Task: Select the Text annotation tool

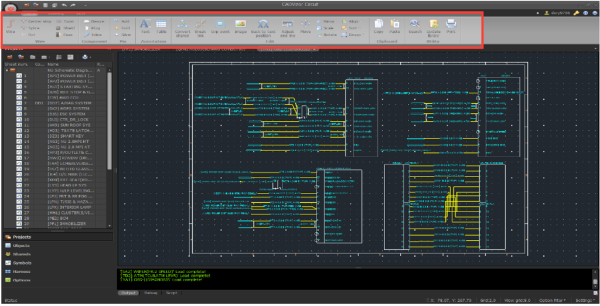Action: coord(145,26)
